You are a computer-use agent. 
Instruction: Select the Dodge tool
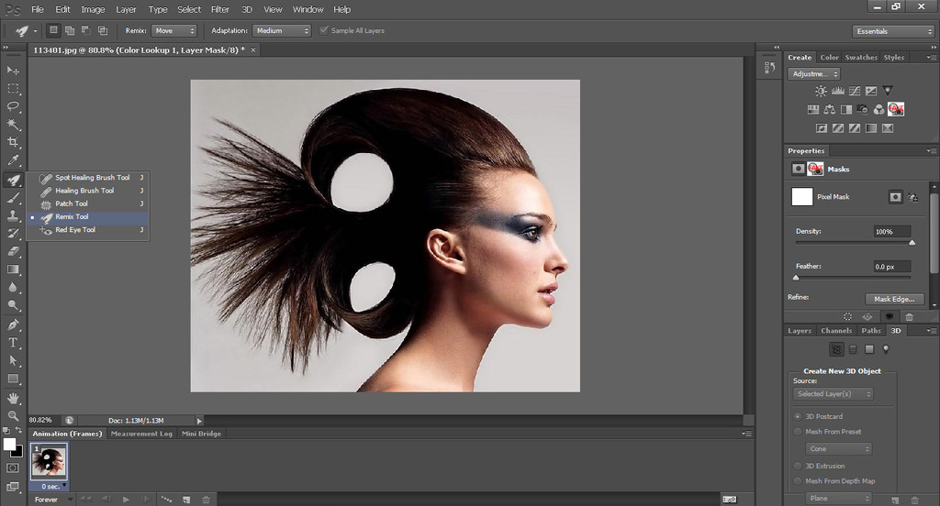point(13,305)
